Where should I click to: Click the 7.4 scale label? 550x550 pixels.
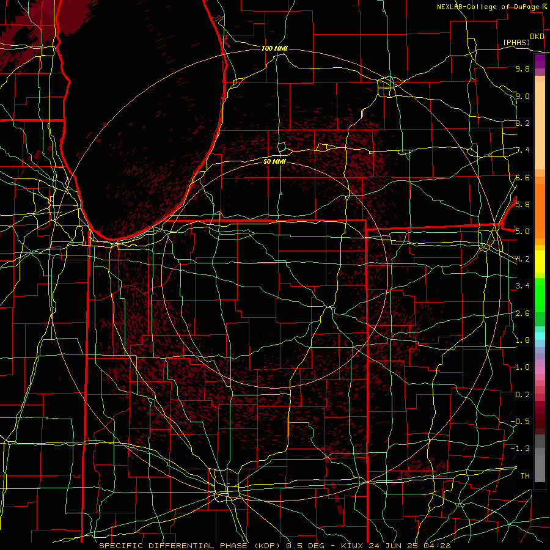point(522,150)
